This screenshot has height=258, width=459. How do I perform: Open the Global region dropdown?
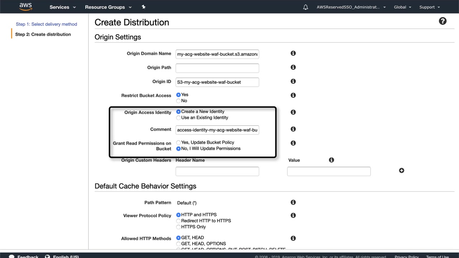tap(402, 7)
